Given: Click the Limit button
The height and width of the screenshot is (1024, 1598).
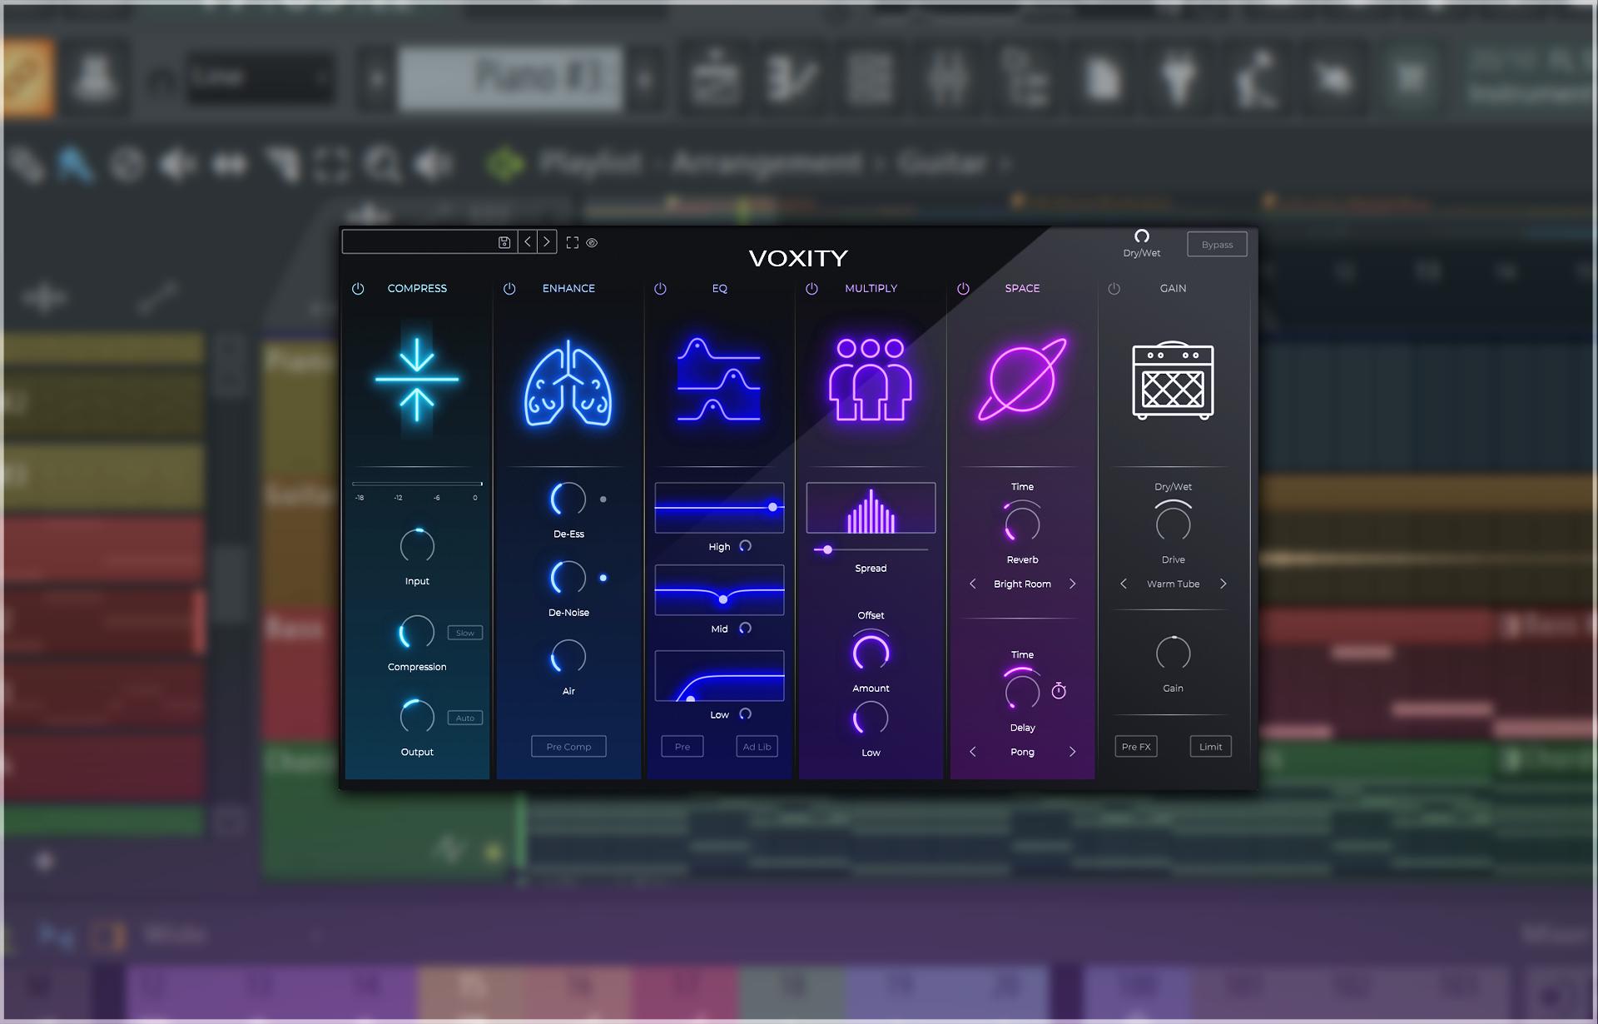Looking at the screenshot, I should point(1210,747).
